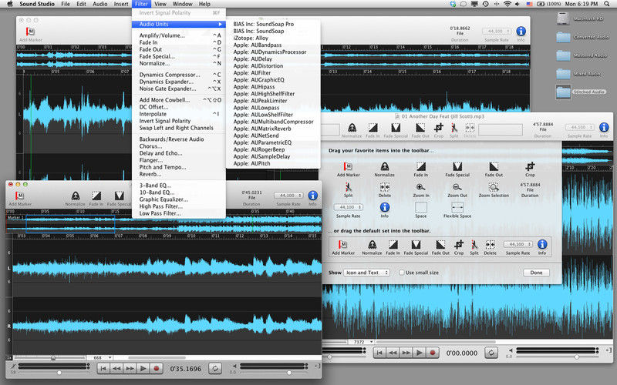Click Info icon in the bottom-left window toolbar
Screen dimensions: 617x385
tap(312, 196)
